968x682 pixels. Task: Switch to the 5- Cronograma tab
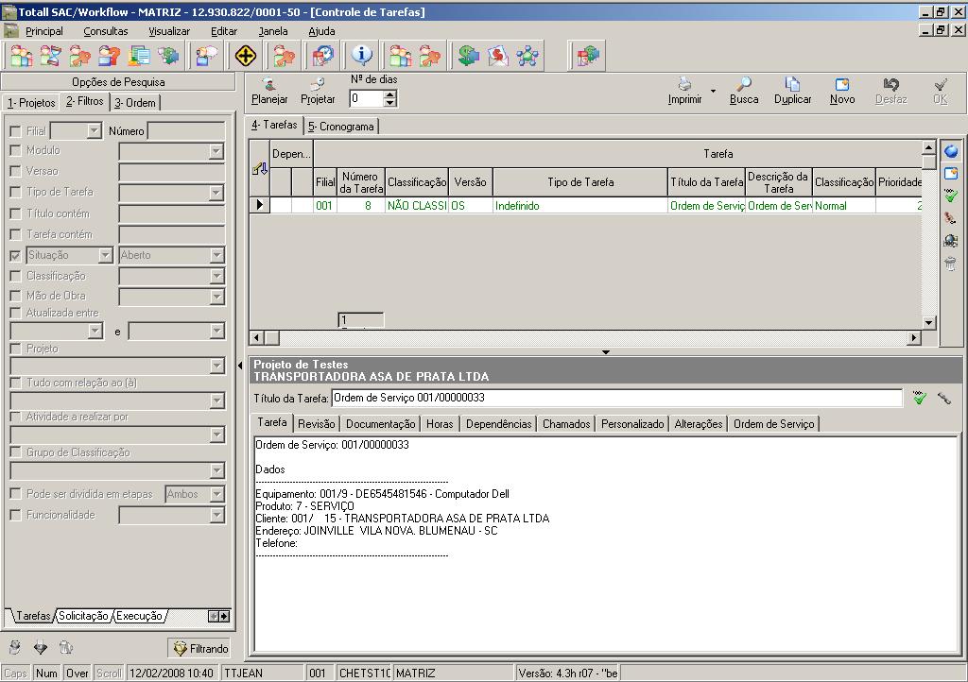pyautogui.click(x=341, y=127)
